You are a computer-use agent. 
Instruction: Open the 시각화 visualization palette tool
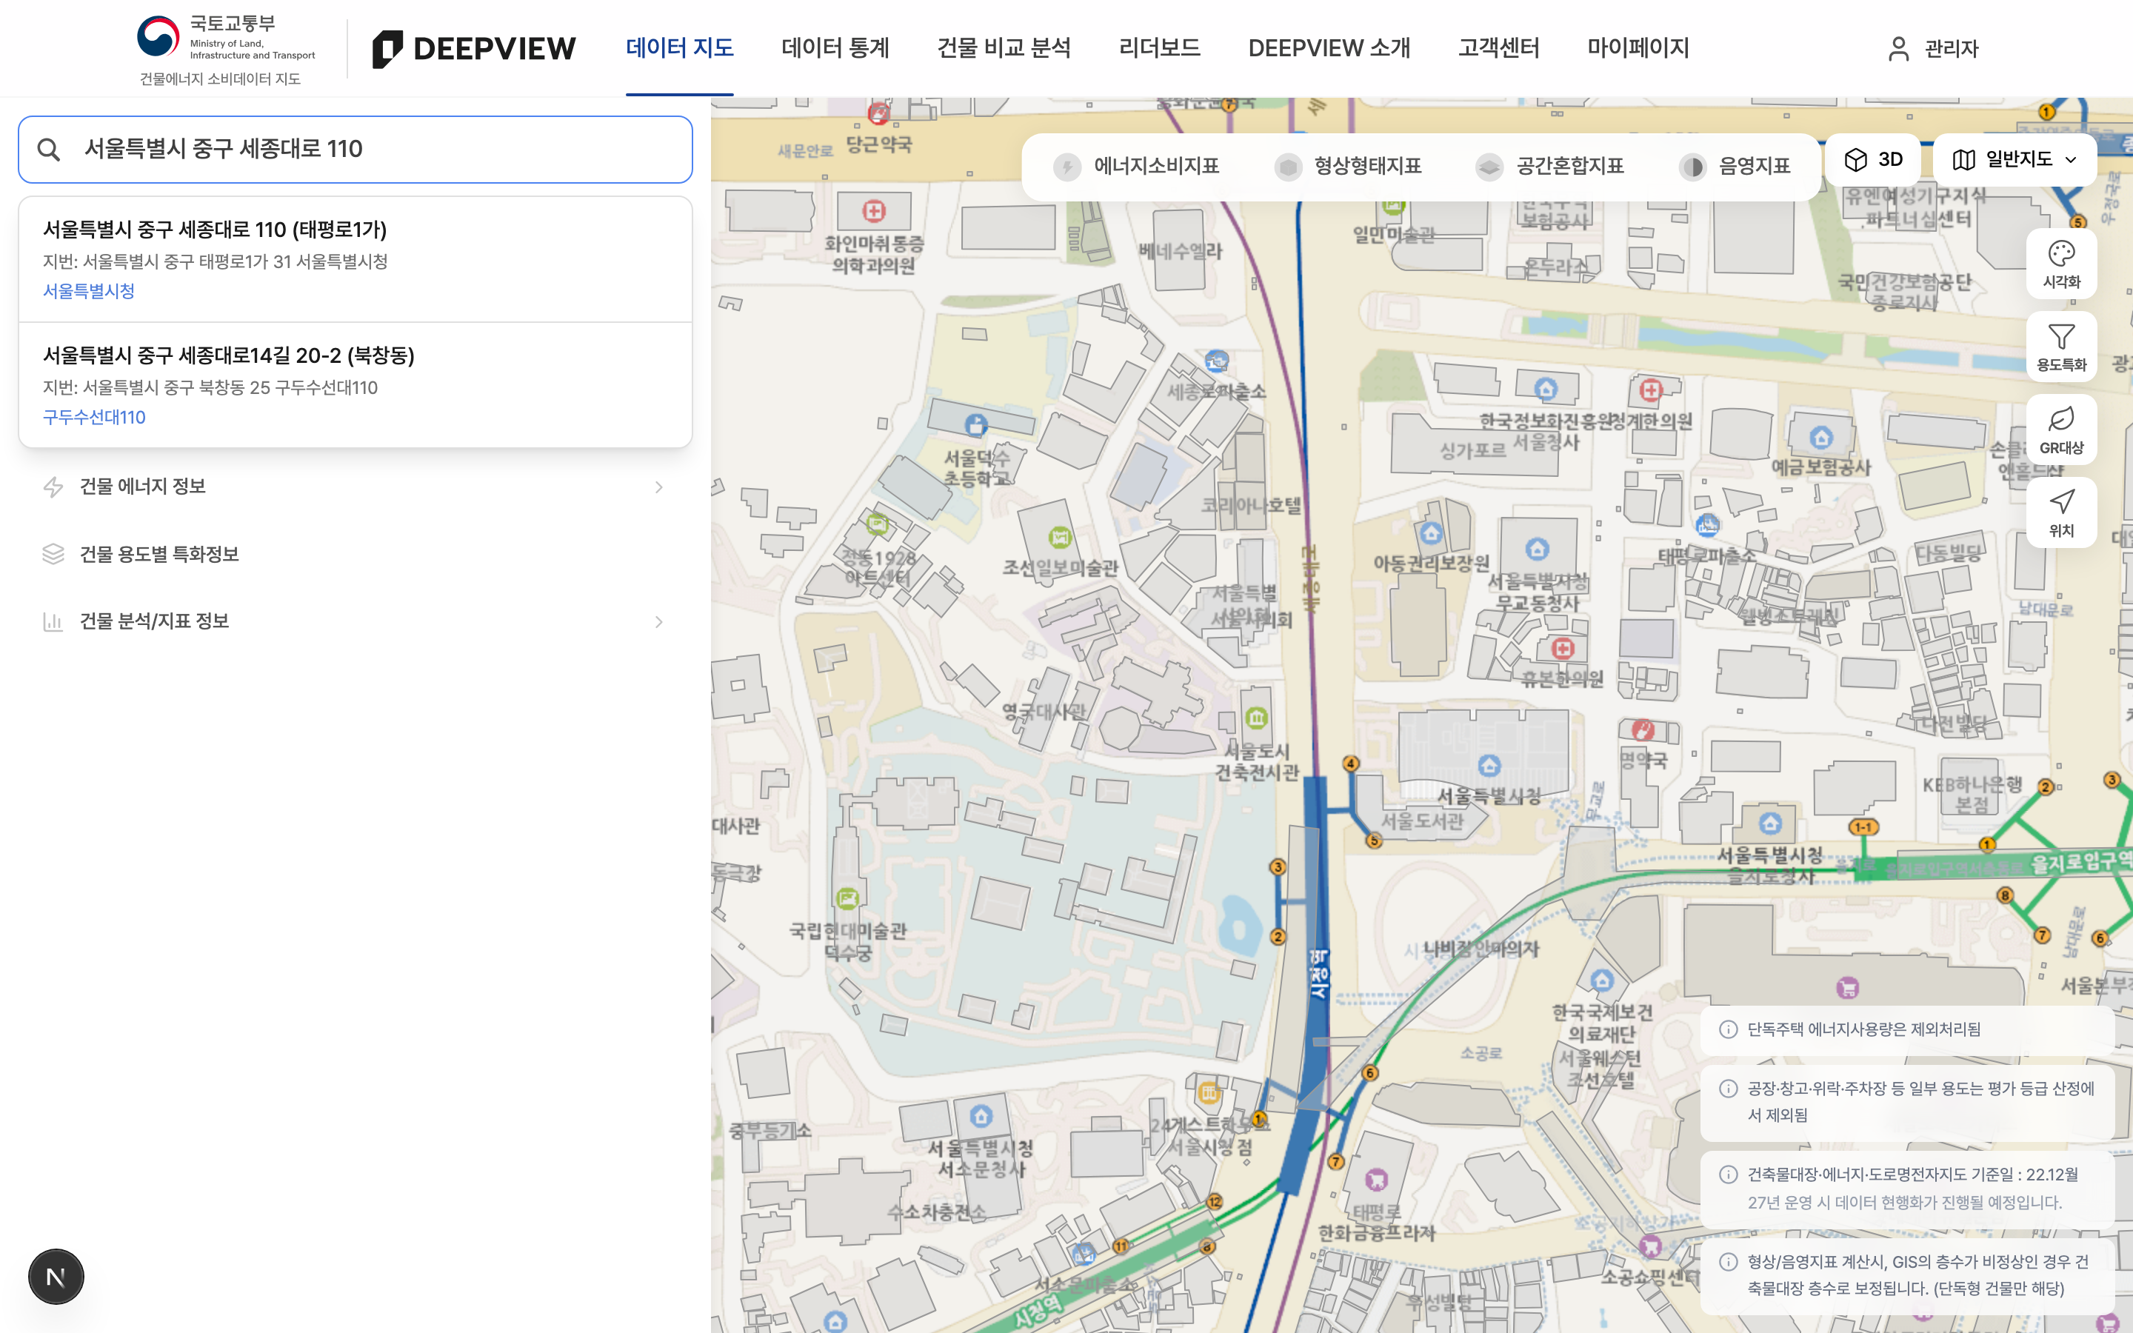(2060, 264)
